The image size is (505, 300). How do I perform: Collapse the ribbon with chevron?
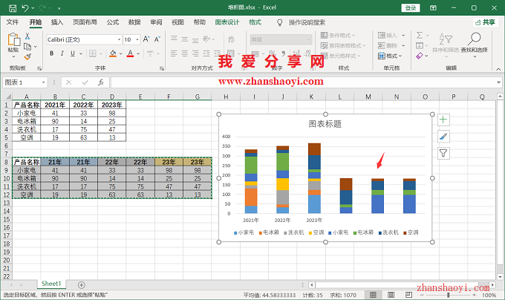tap(498, 68)
